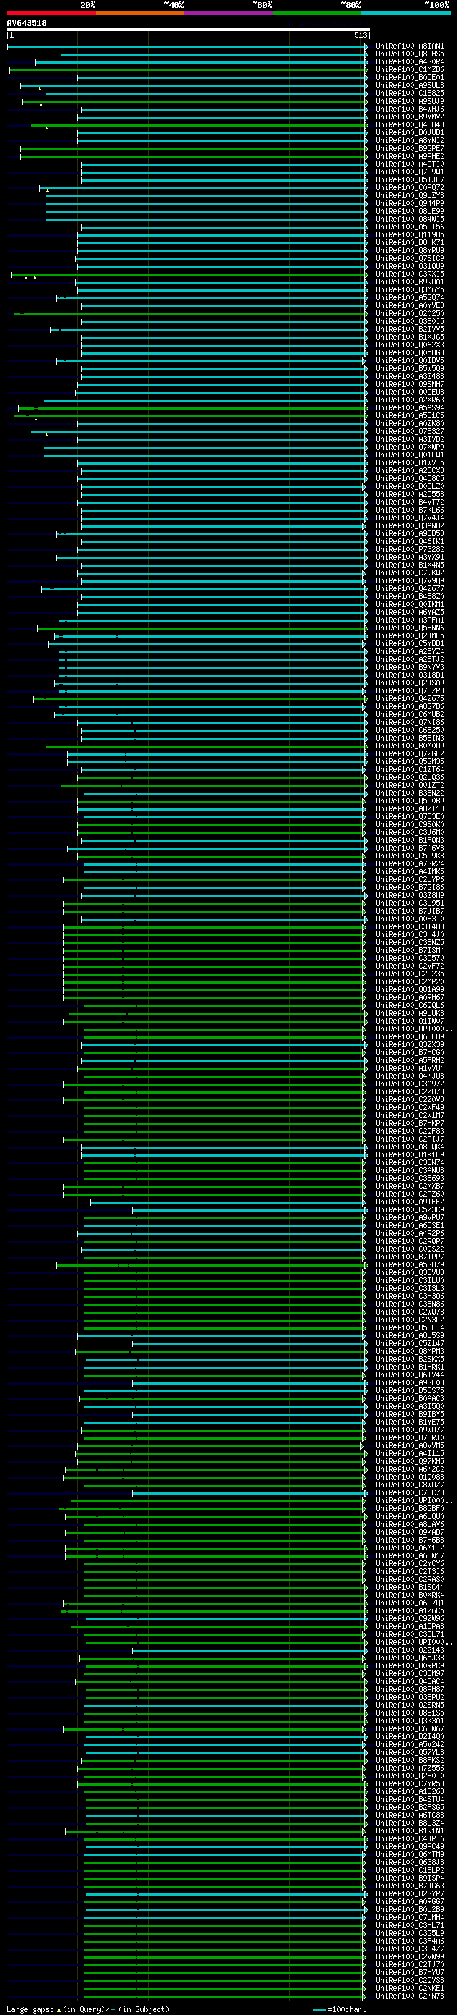Open hit UniRef100_C2ZB78
The height and width of the screenshot is (2015, 457).
pyautogui.click(x=409, y=1091)
